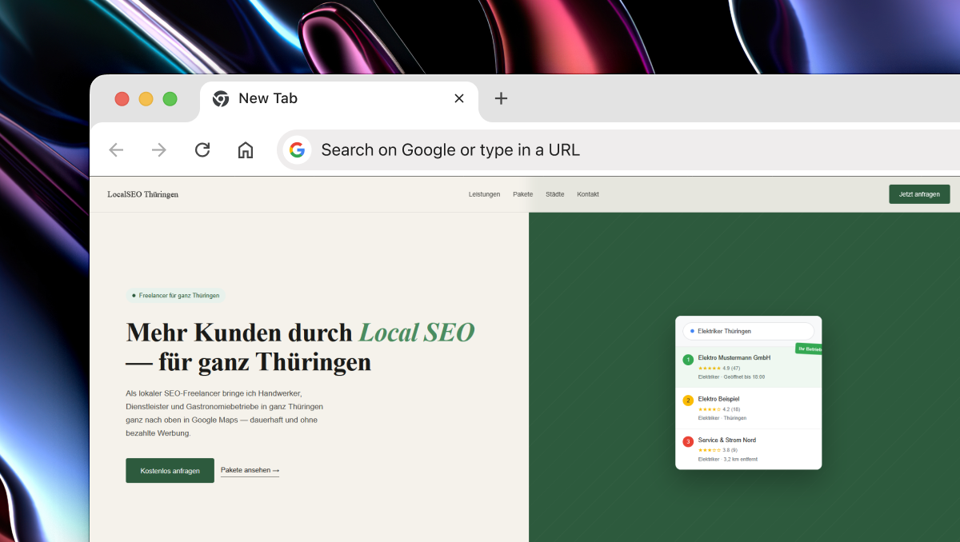Open the Kontakt navigation item
The height and width of the screenshot is (542, 960).
pyautogui.click(x=588, y=194)
